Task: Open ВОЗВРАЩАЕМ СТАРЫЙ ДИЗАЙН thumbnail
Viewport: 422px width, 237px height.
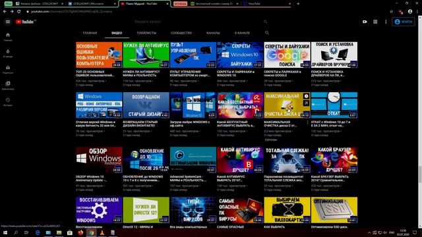Action: 146,105
